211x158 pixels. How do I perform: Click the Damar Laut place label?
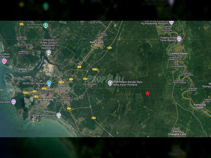(26, 69)
